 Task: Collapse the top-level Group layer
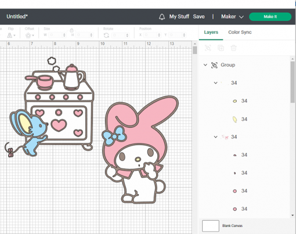point(205,65)
